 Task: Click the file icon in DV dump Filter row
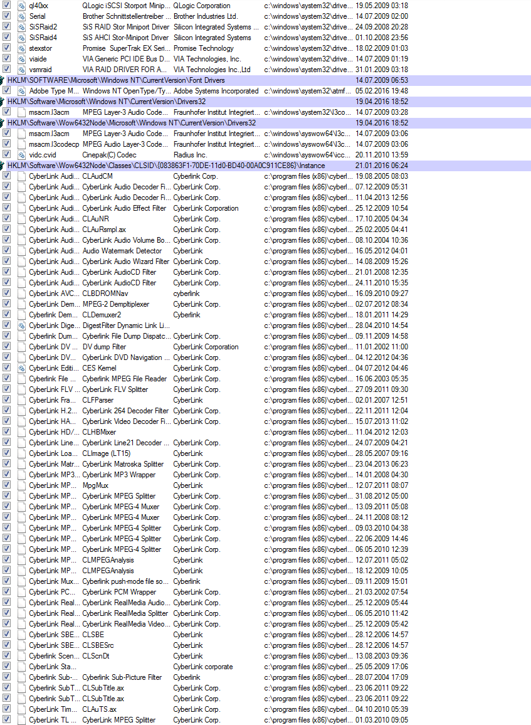click(21, 347)
